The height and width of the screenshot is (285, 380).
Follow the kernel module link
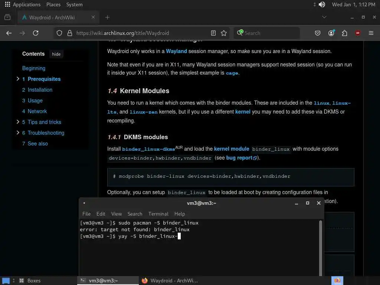point(232,149)
